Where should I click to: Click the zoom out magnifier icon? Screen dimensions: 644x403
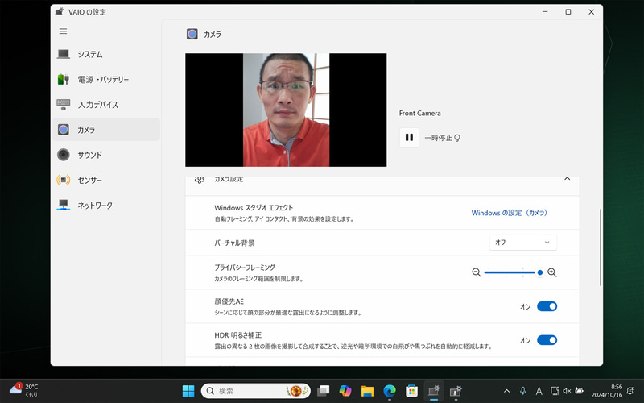coord(477,272)
